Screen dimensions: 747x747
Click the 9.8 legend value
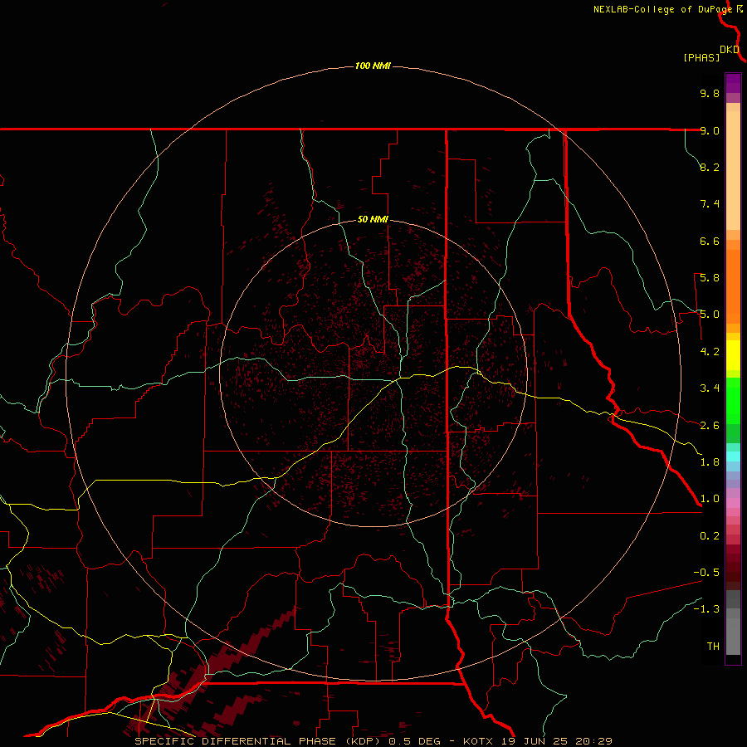tap(710, 93)
